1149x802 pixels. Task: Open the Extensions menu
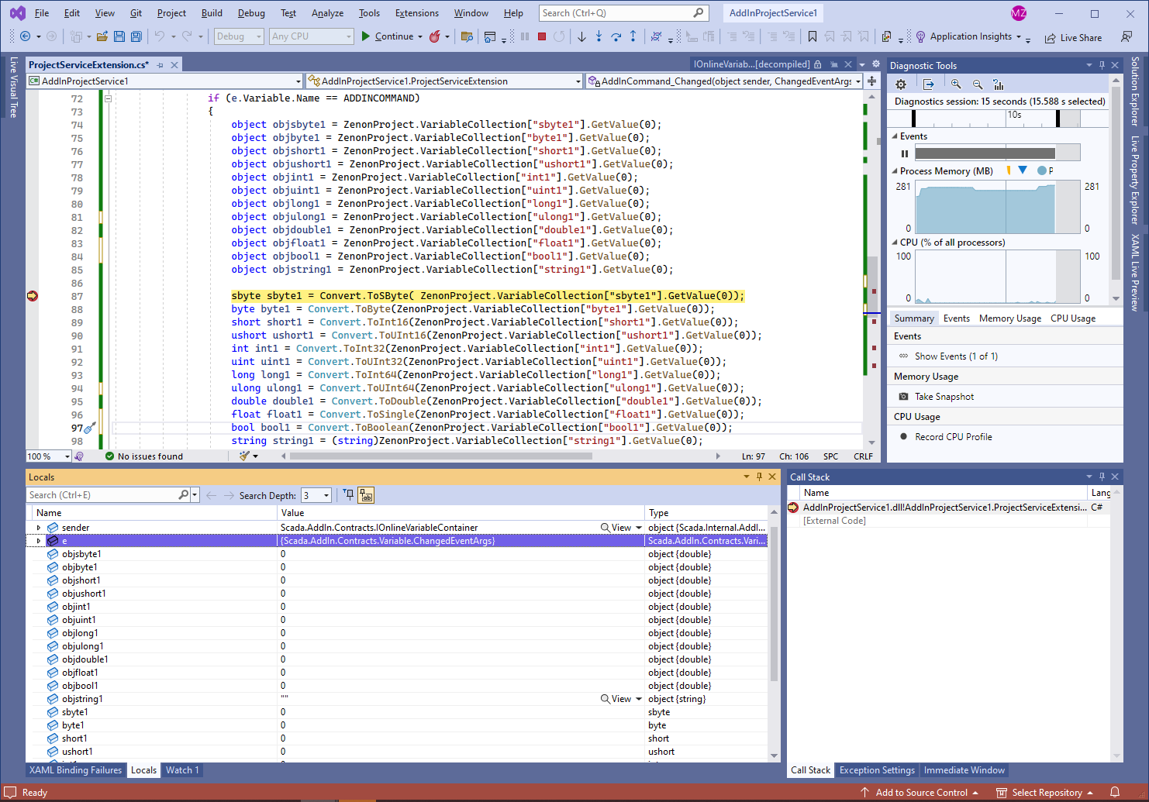coord(416,13)
